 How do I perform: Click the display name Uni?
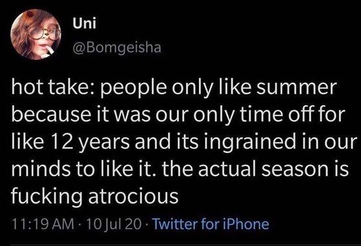click(84, 23)
